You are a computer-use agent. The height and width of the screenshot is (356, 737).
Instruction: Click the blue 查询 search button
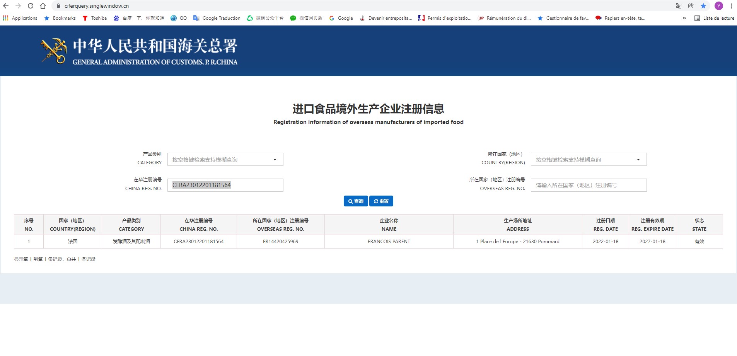click(x=356, y=201)
